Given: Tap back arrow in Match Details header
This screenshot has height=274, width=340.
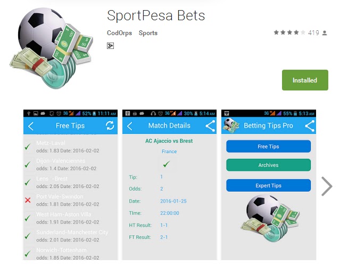Looking at the screenshot, I should tap(130, 126).
